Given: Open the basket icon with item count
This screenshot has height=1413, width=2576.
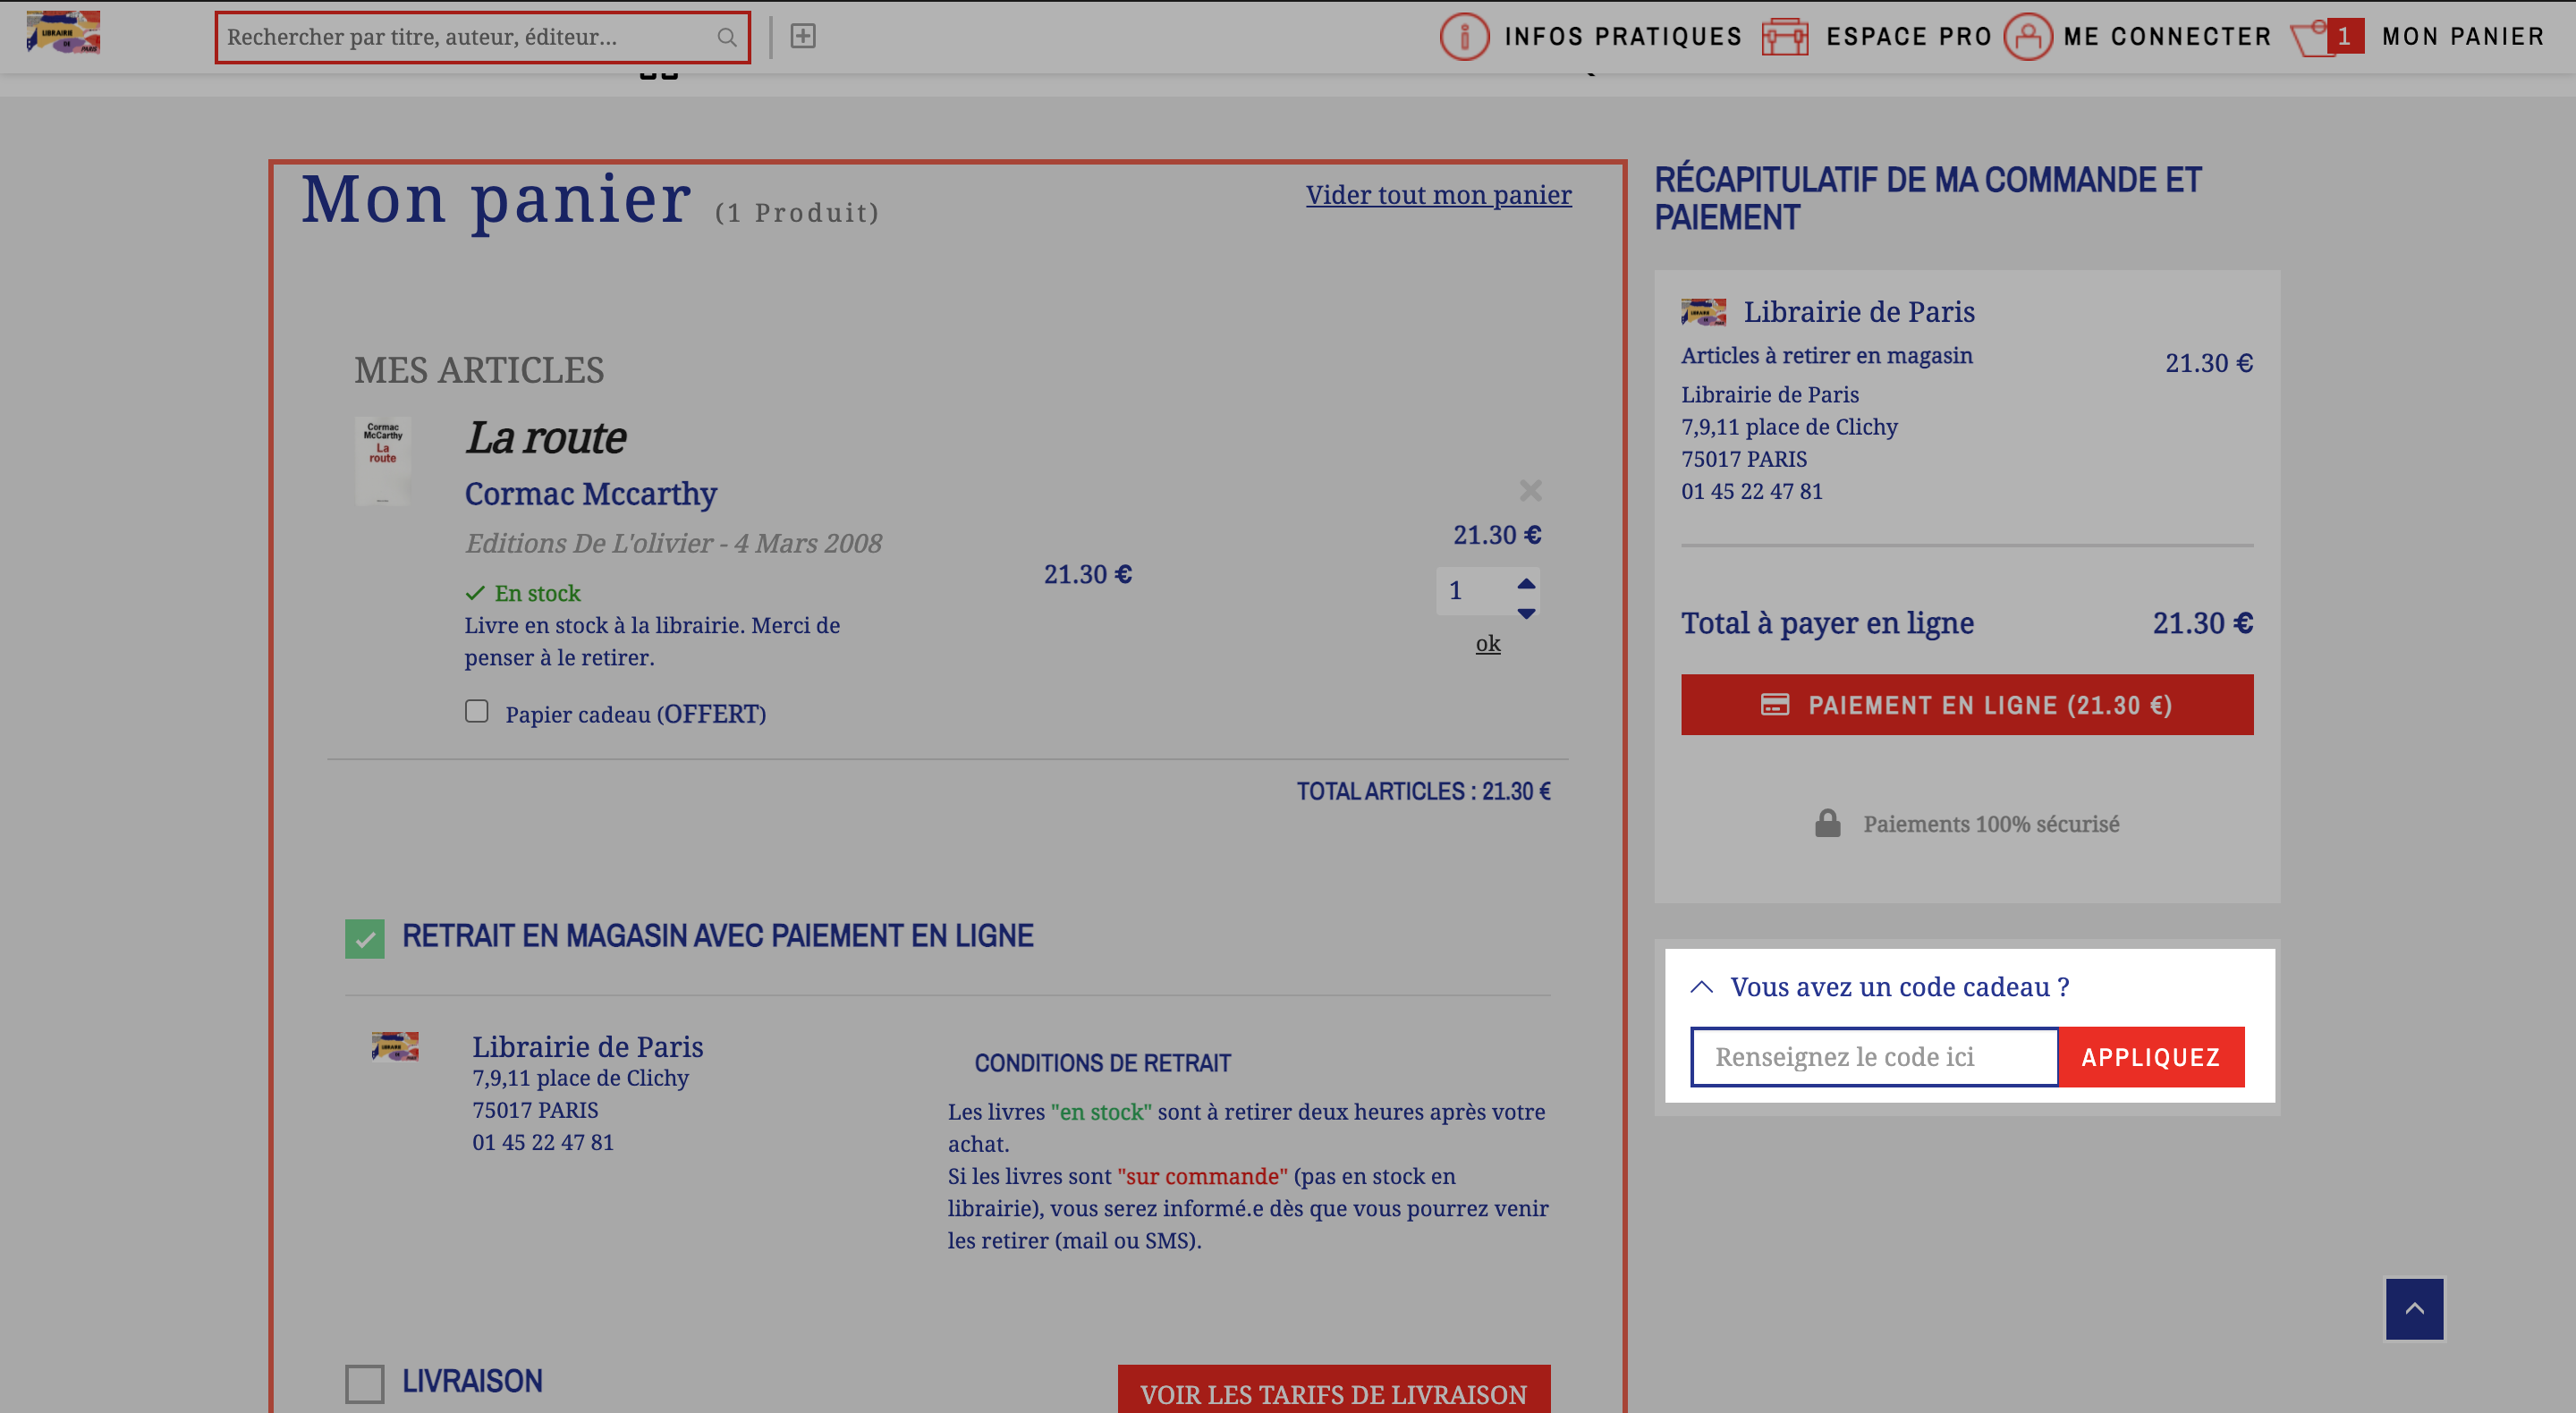Looking at the screenshot, I should (x=2326, y=37).
